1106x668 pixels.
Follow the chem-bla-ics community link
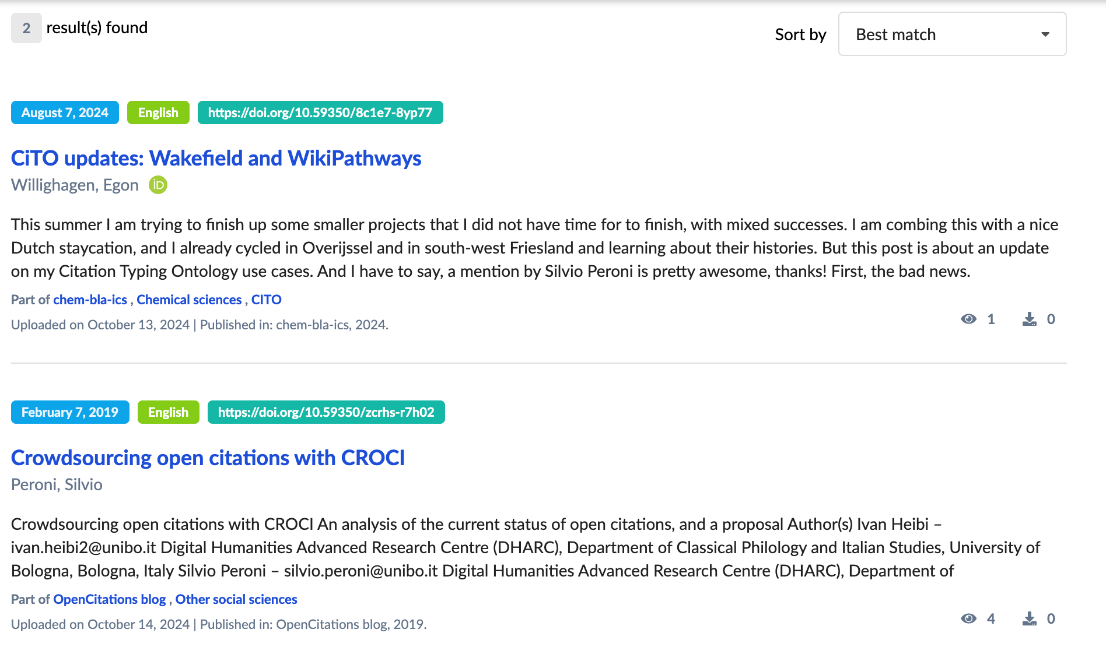90,300
